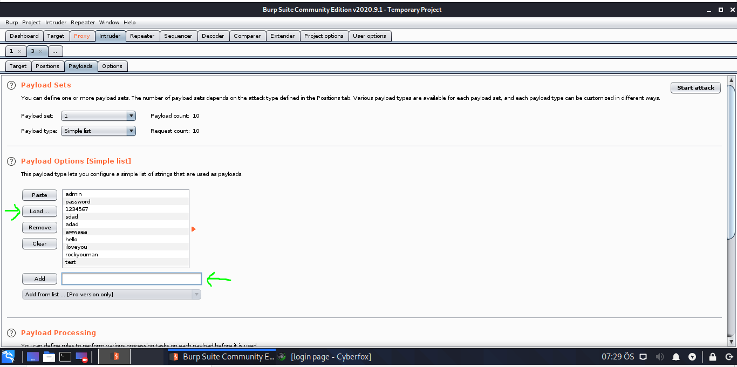Select 'hello' in the payload list
The image size is (737, 367).
pos(126,239)
